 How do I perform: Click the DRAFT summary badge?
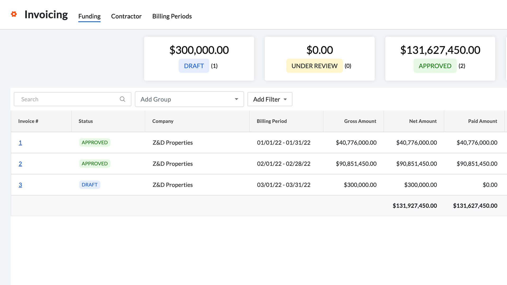[194, 66]
